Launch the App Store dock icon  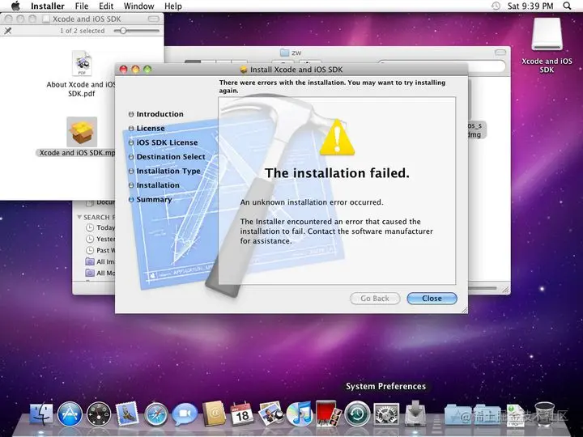pos(70,414)
